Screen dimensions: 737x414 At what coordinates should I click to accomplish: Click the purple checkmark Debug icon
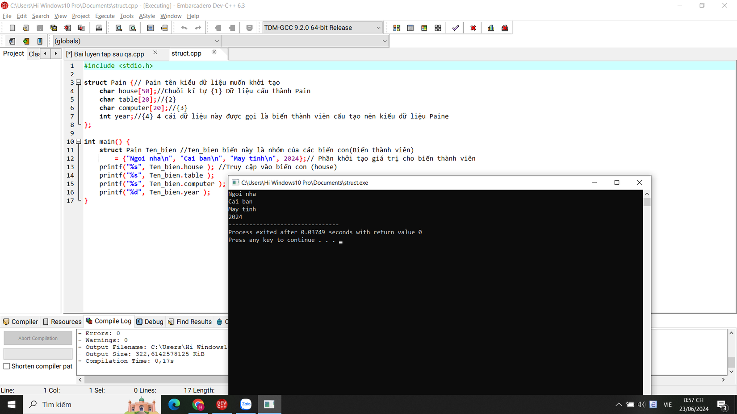click(455, 28)
